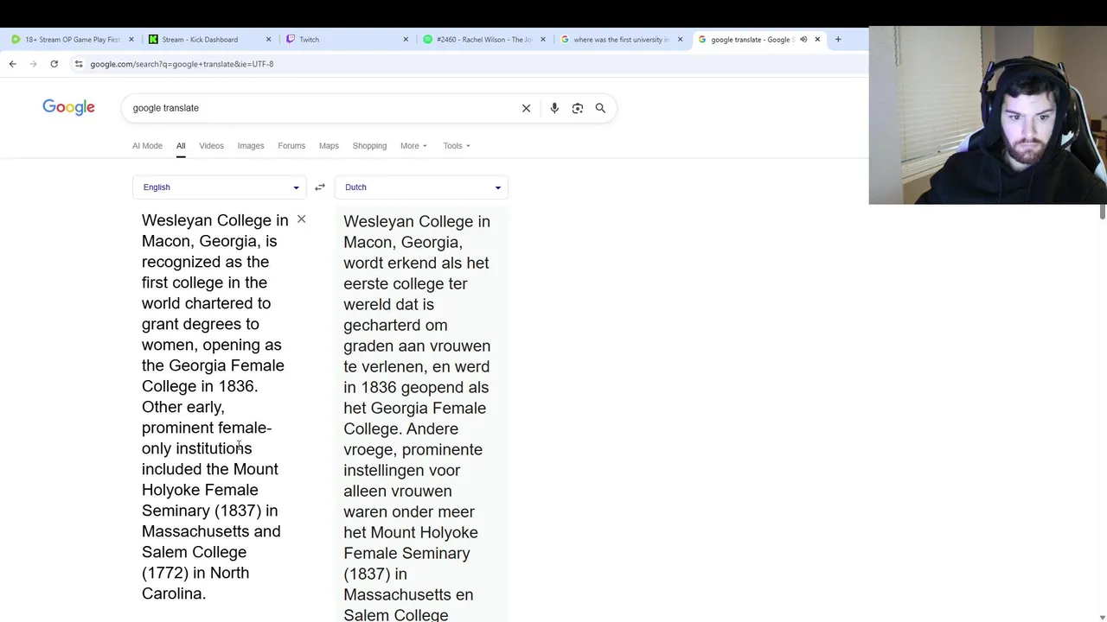Reload the current page
Image resolution: width=1107 pixels, height=622 pixels.
tap(54, 64)
